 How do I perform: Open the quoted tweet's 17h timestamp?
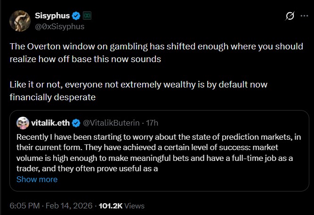point(152,123)
